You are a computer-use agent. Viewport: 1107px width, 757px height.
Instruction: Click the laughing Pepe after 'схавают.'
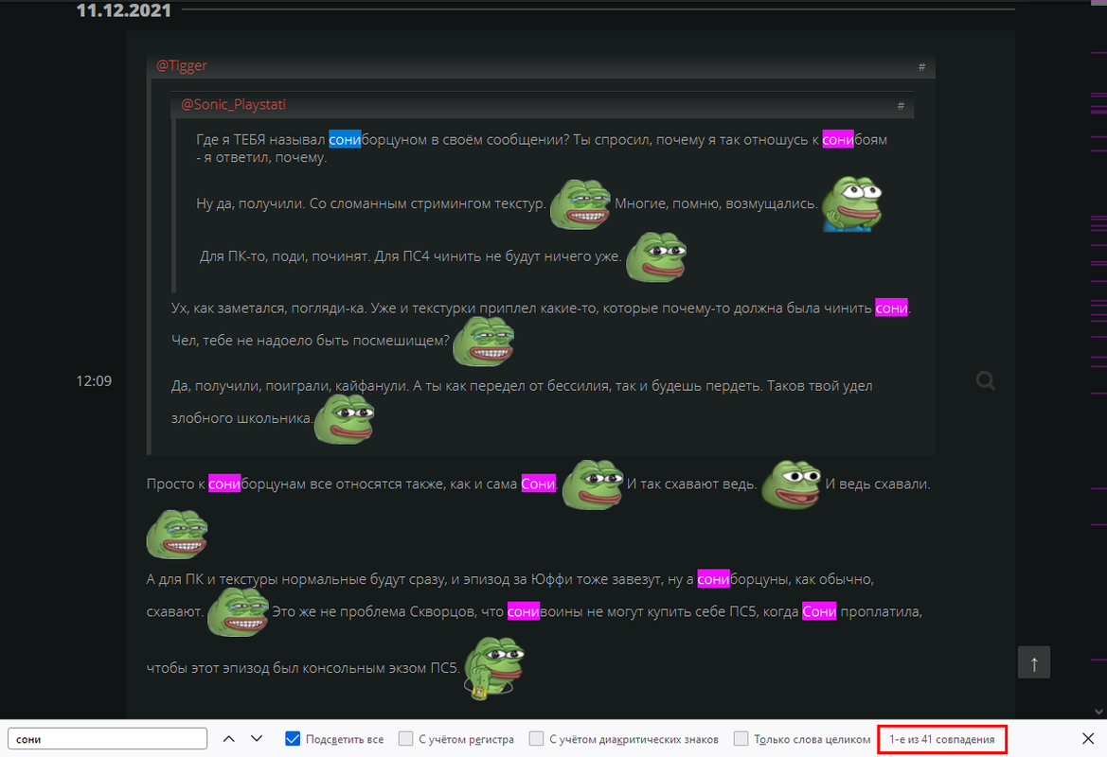tap(238, 611)
